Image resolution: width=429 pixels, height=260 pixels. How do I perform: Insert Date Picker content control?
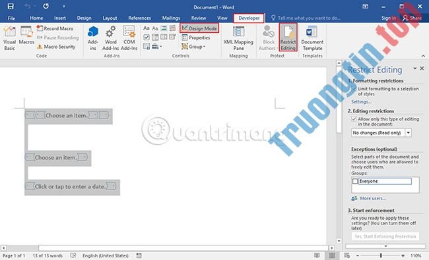(172, 37)
